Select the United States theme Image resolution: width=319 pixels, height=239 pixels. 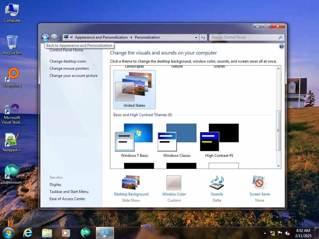coord(135,89)
